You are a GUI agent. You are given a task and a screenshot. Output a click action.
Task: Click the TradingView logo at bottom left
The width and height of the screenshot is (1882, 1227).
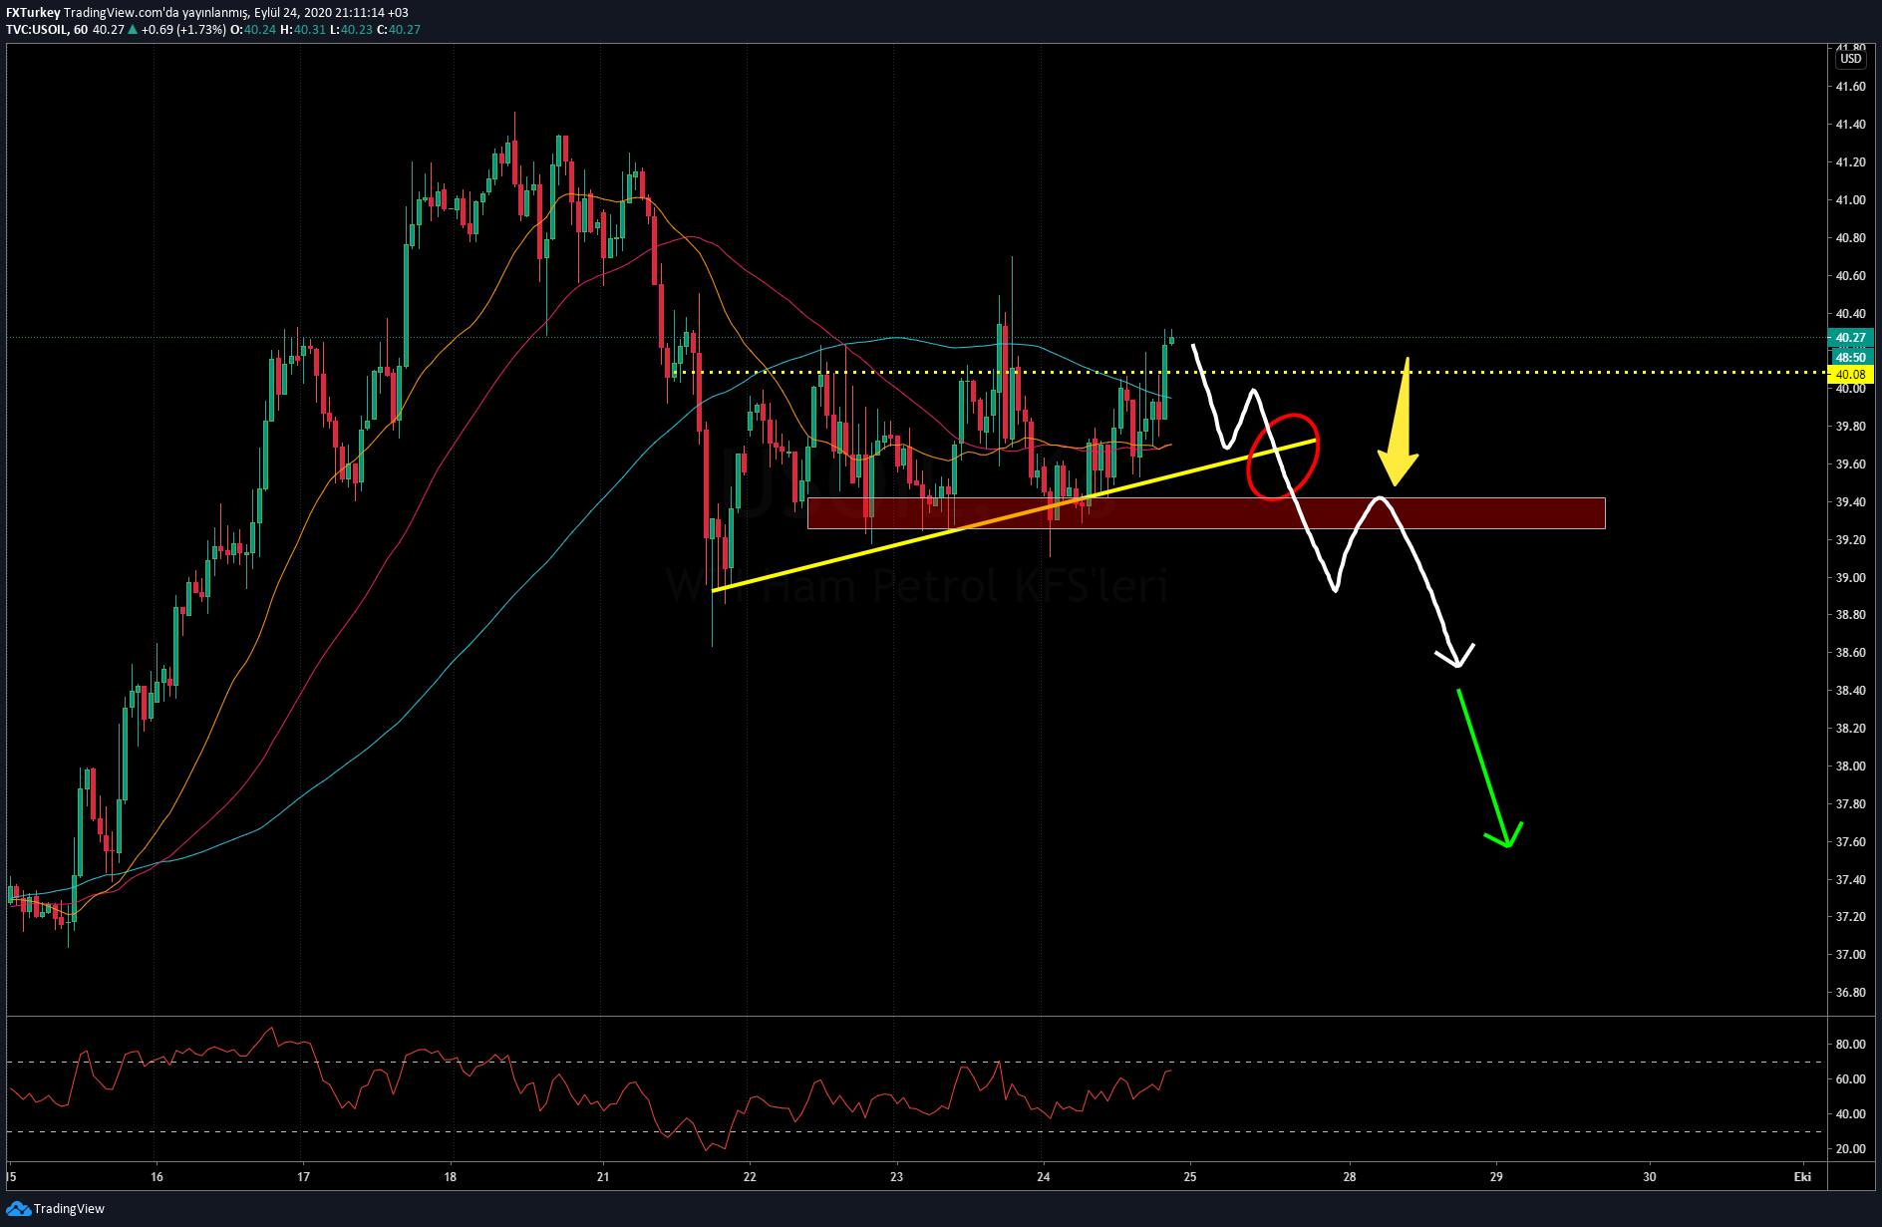55,1208
